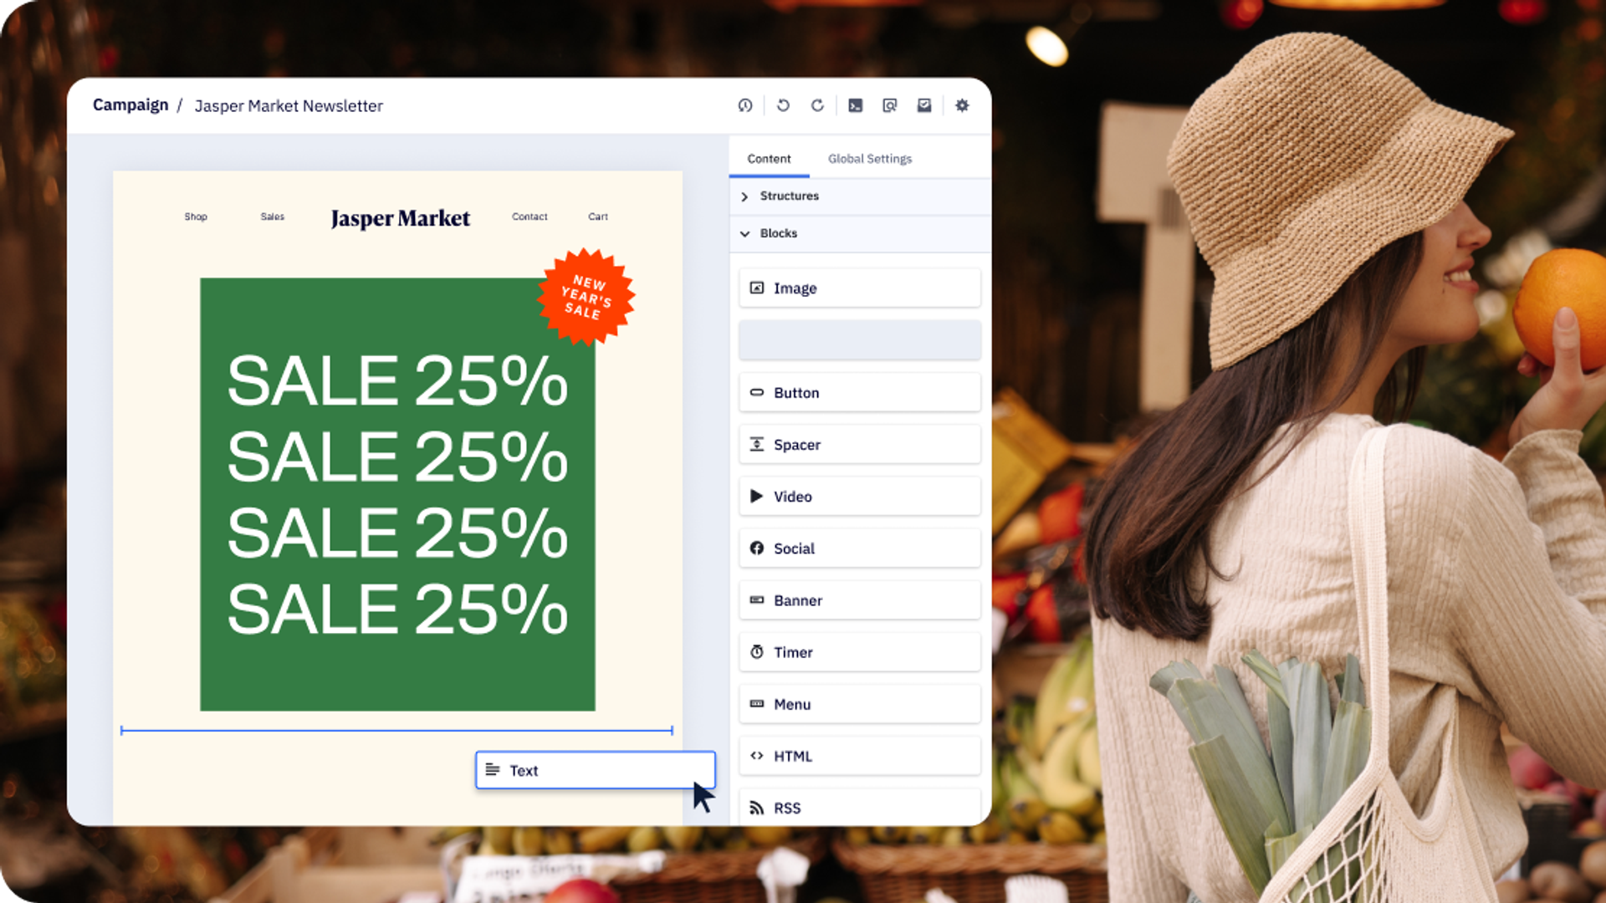Click the Campaign breadcrumb link
The height and width of the screenshot is (903, 1606).
(130, 105)
